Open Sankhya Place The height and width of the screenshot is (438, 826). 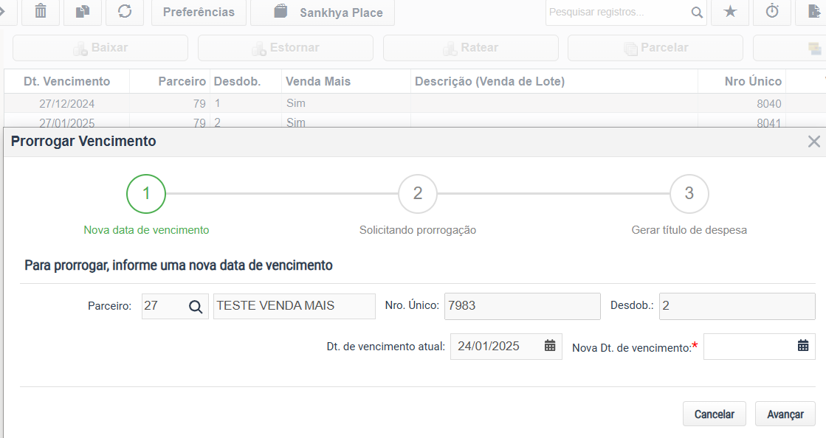pos(323,12)
